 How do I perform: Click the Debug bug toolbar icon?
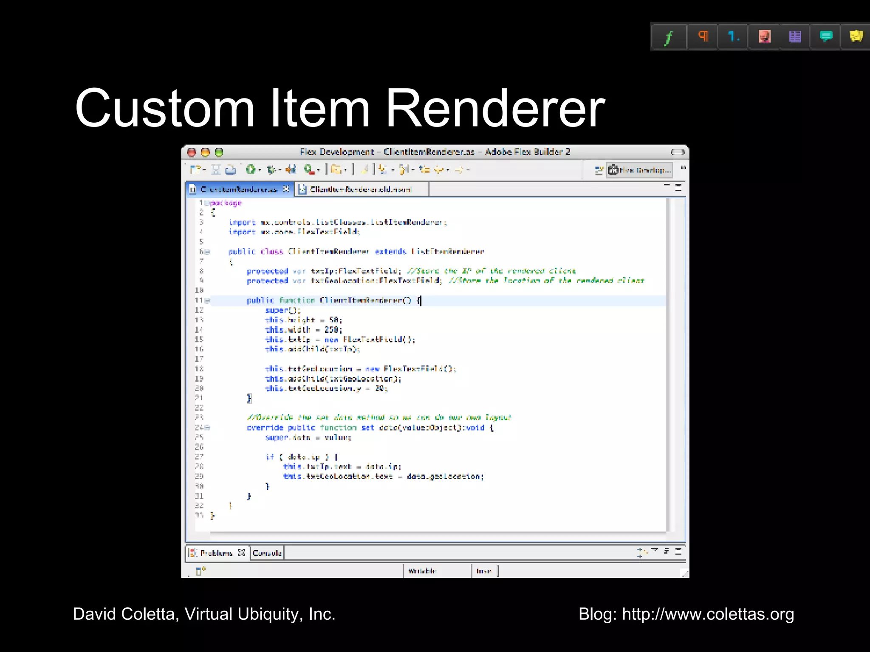pyautogui.click(x=271, y=170)
